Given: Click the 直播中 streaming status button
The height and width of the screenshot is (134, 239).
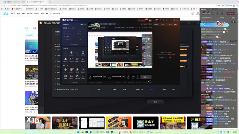Looking at the screenshot, I should [x=146, y=77].
